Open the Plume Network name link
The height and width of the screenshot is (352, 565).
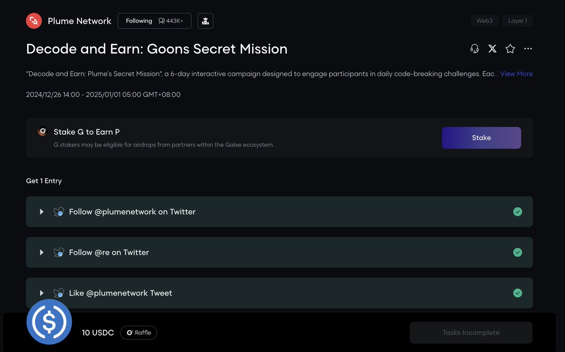80,21
